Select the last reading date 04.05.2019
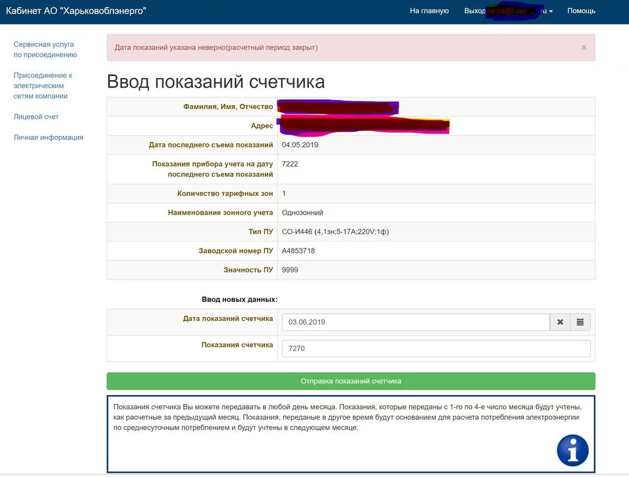The width and height of the screenshot is (629, 477). pyautogui.click(x=300, y=145)
